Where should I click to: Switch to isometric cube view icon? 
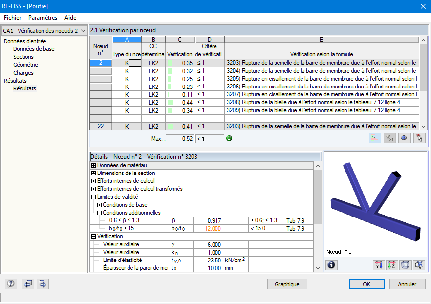click(x=405, y=265)
